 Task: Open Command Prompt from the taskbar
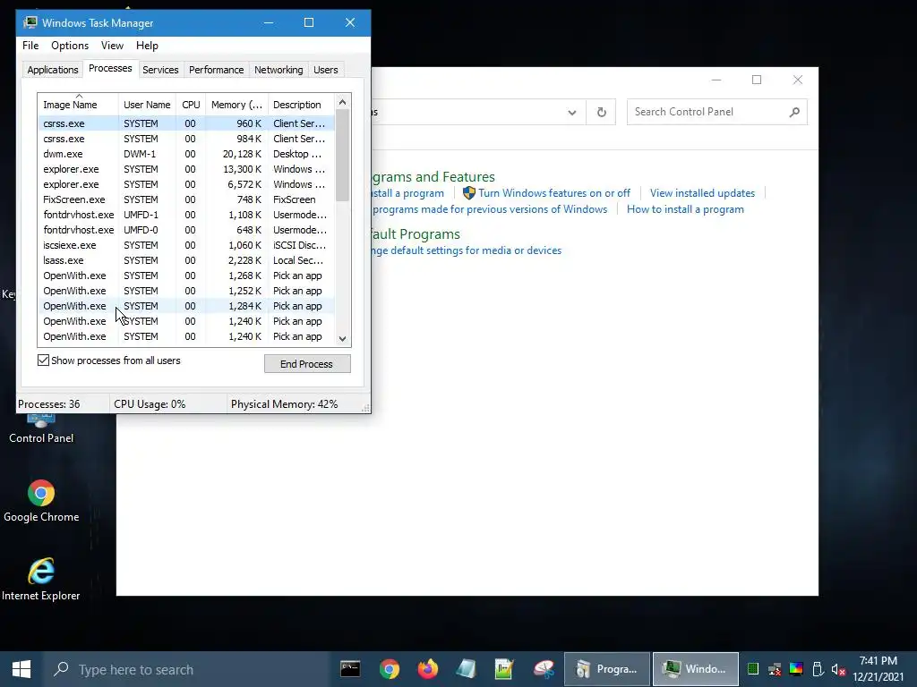350,669
